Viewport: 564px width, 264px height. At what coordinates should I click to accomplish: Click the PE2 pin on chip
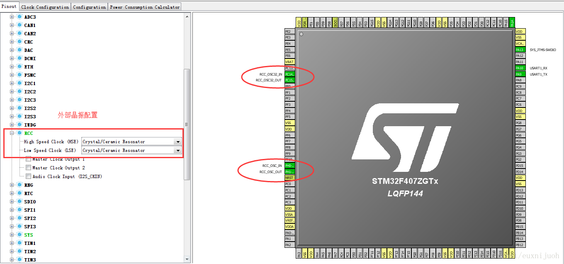point(289,31)
